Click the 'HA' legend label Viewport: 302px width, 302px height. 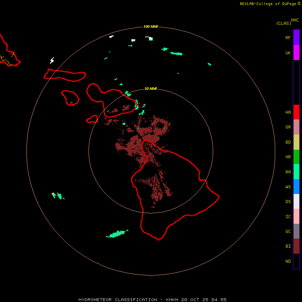[288, 112]
